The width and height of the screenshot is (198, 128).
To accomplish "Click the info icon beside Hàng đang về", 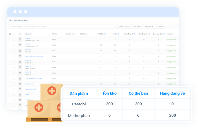I will [134, 34].
